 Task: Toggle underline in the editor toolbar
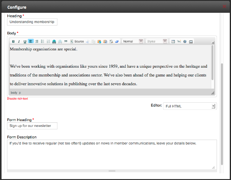click(x=25, y=42)
